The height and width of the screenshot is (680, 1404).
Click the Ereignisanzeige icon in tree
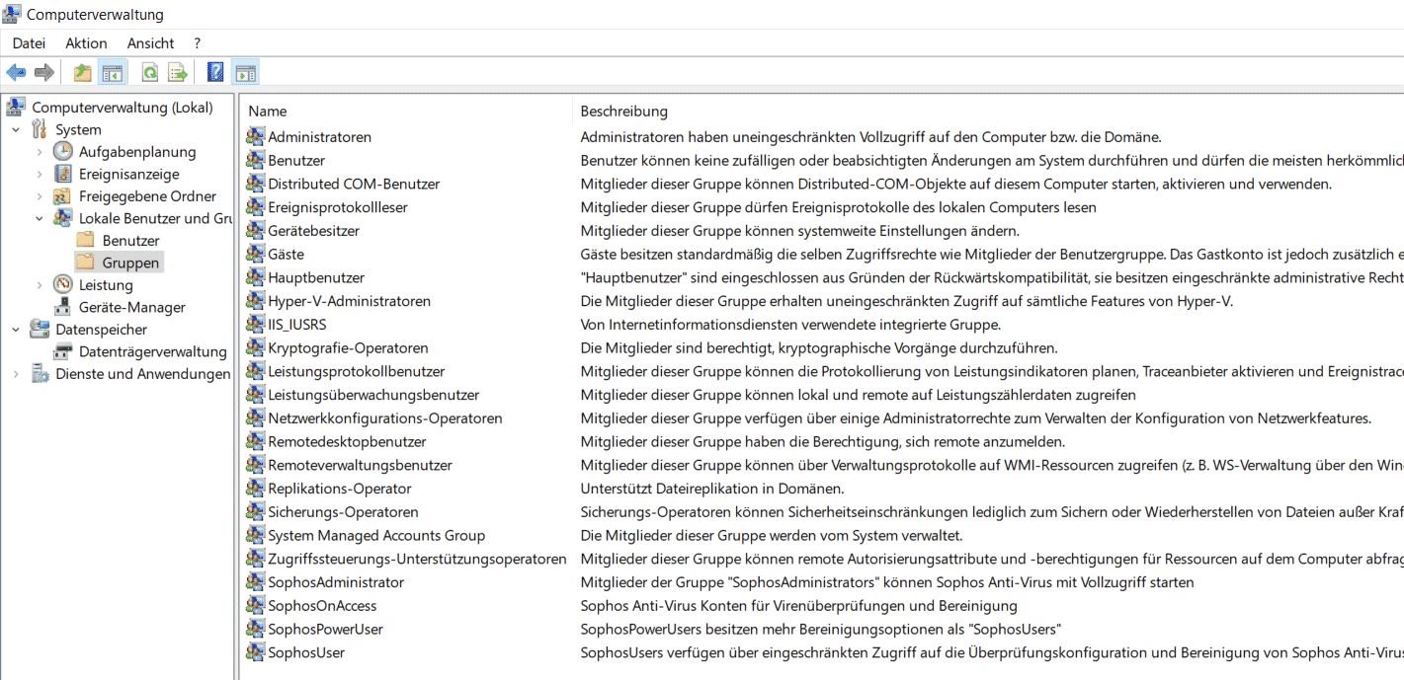point(63,174)
